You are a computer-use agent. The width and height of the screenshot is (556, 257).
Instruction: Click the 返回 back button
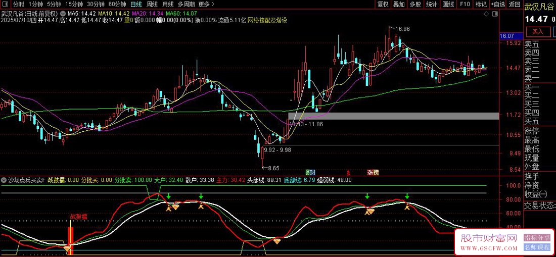click(x=514, y=5)
